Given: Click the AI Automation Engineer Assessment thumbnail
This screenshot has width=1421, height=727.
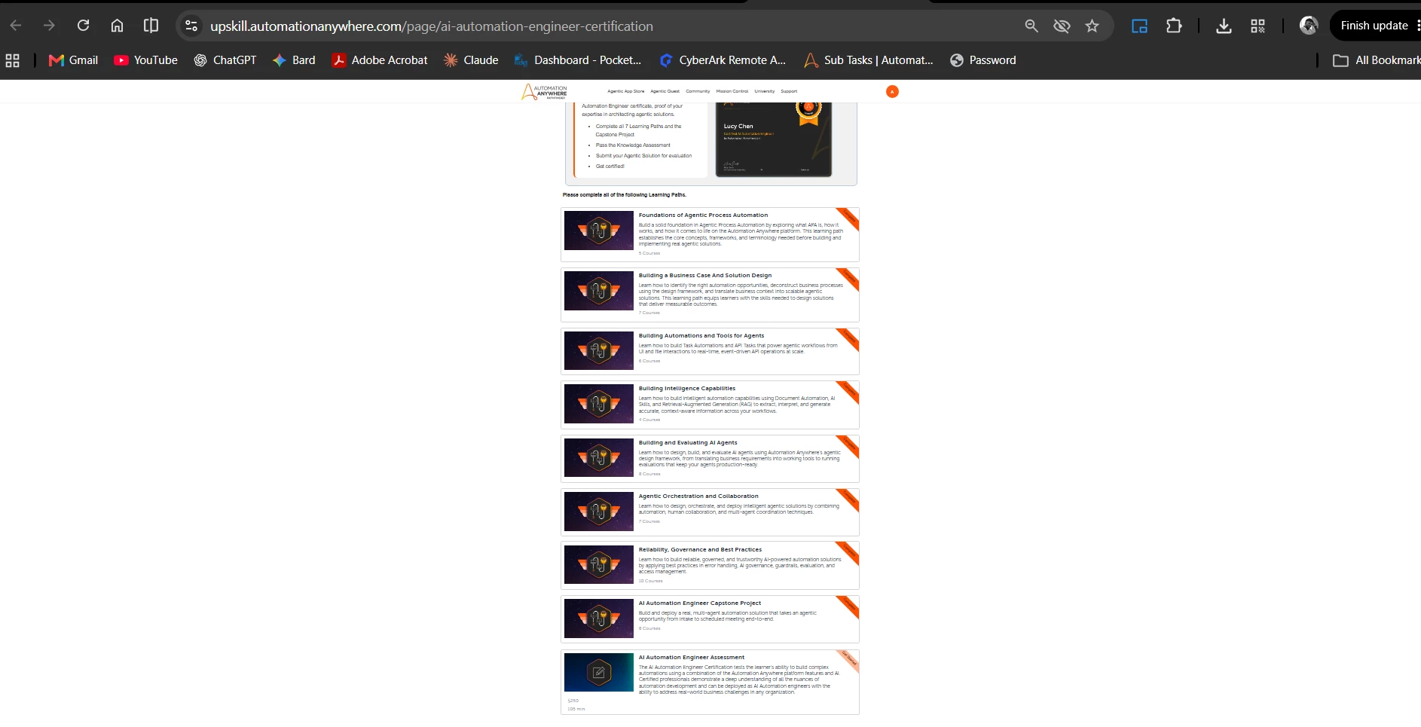Looking at the screenshot, I should pyautogui.click(x=599, y=672).
